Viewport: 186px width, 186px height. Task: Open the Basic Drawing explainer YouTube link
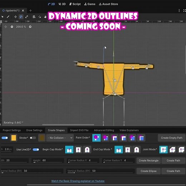(78, 181)
